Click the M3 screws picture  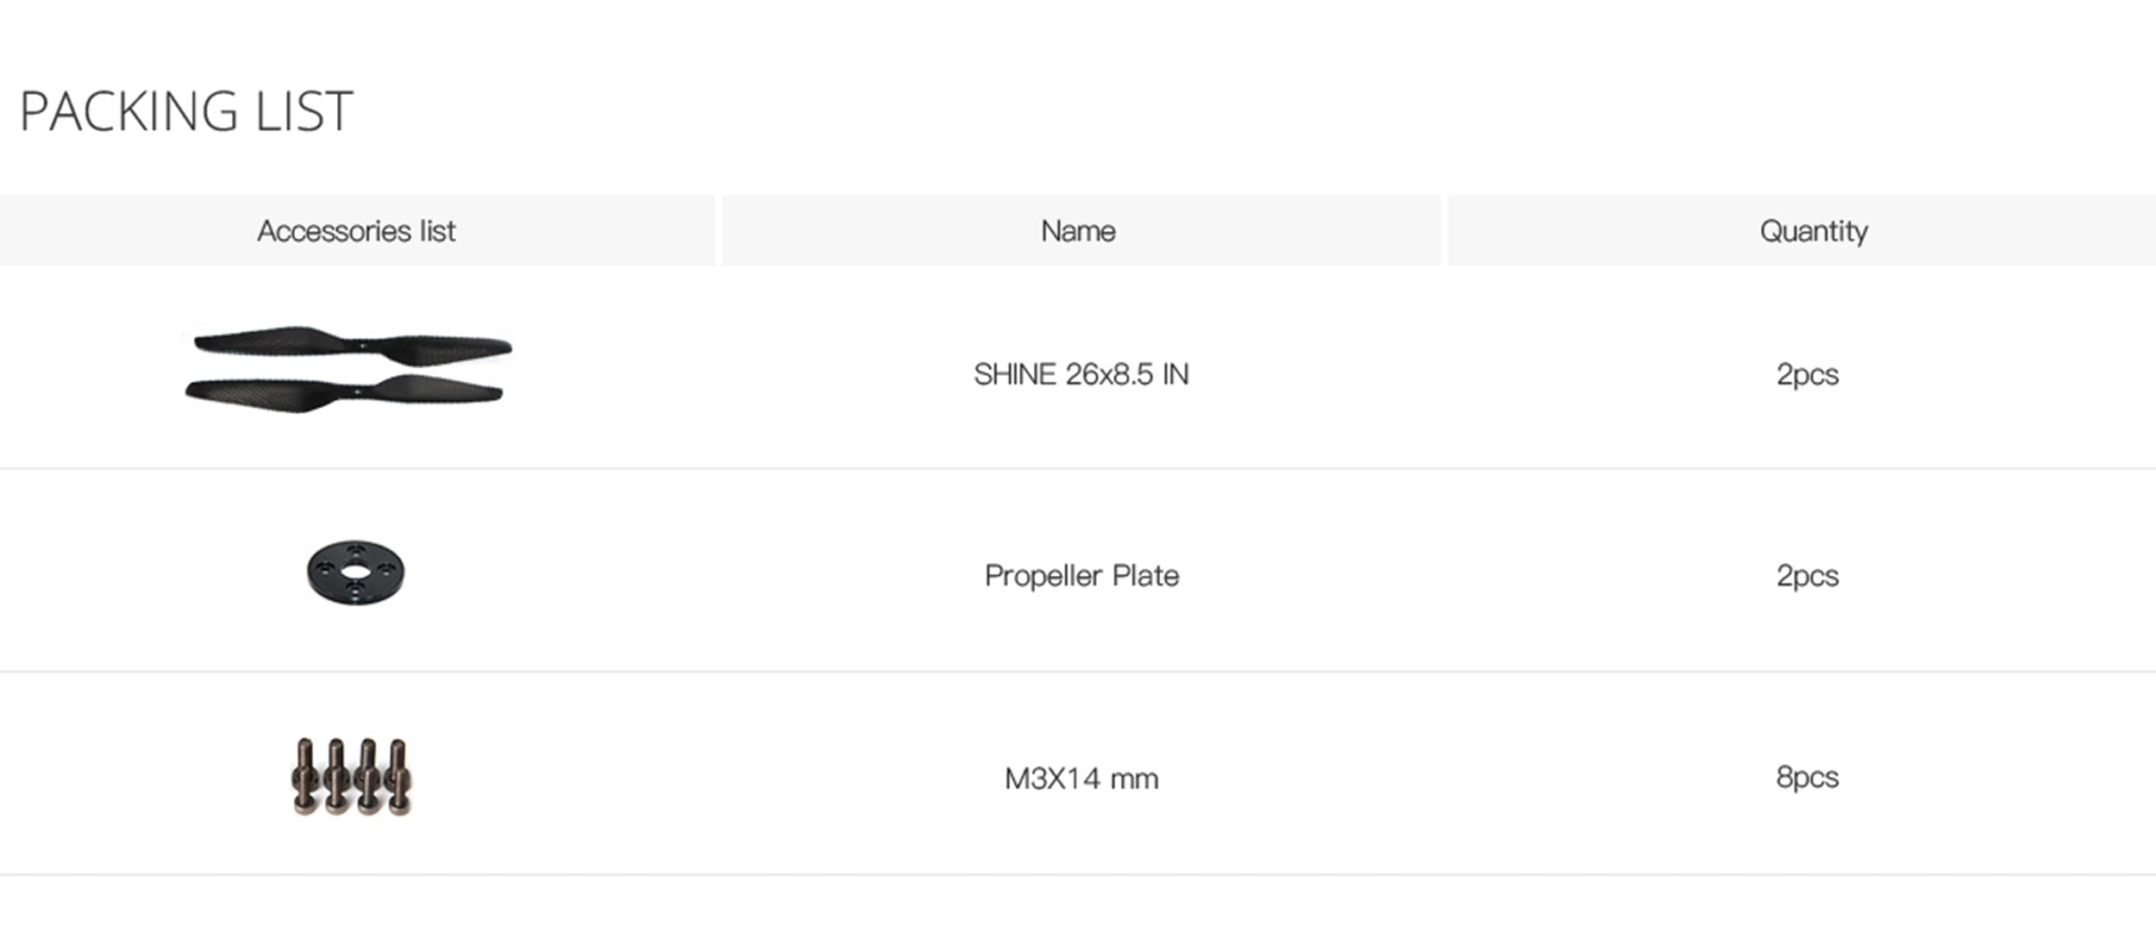coord(352,776)
